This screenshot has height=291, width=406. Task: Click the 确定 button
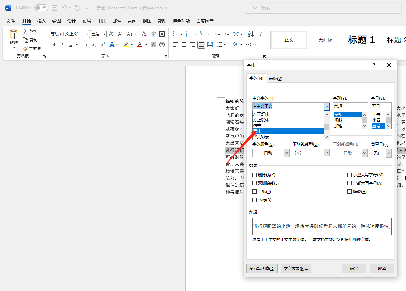[354, 268]
